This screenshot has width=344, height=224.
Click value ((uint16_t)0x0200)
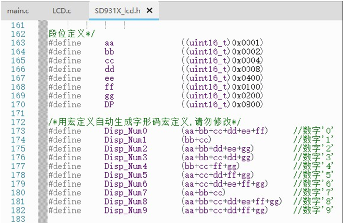coord(222,96)
